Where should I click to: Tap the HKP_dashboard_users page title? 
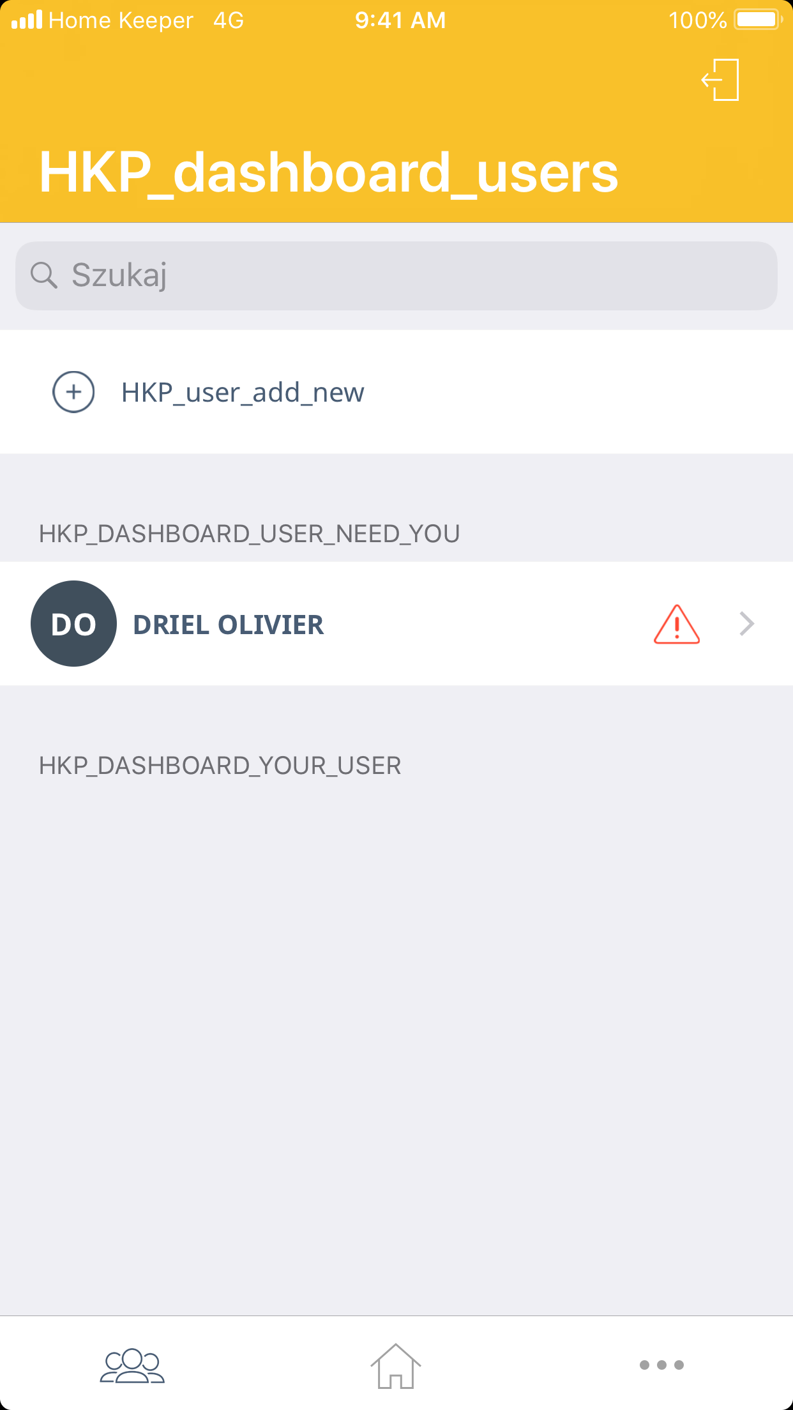[329, 172]
